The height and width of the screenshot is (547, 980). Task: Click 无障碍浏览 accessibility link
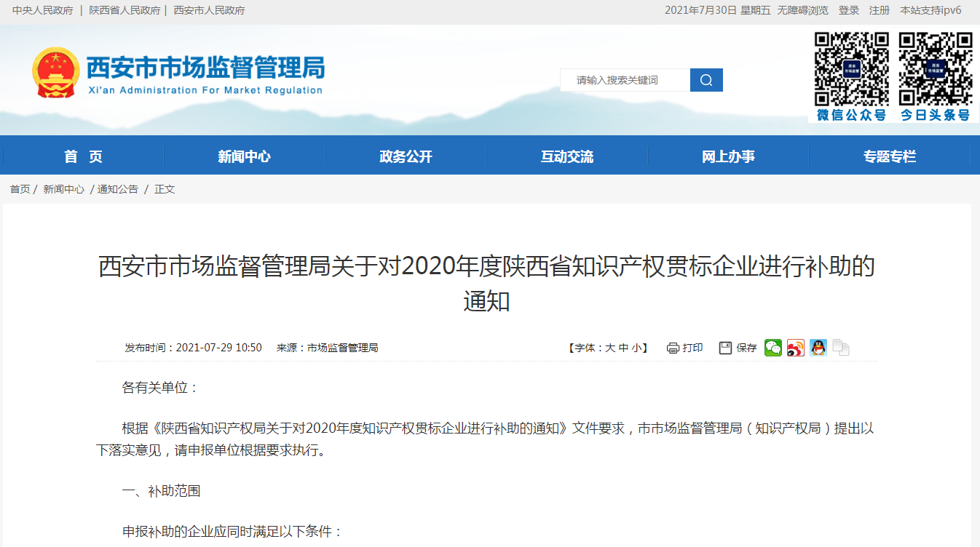[x=802, y=10]
